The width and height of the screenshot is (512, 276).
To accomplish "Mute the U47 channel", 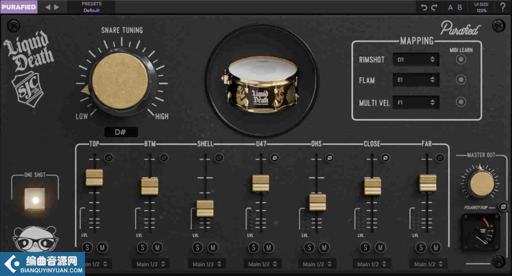I will pyautogui.click(x=268, y=247).
